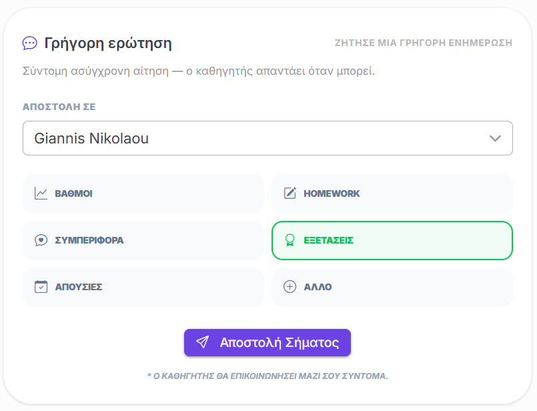Click the paper plane send icon
Viewport: 537px width, 411px height.
(202, 342)
